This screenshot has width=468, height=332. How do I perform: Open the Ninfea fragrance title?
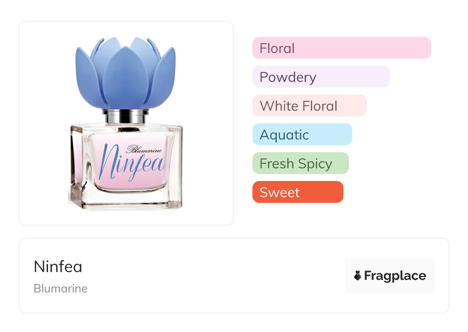(58, 267)
